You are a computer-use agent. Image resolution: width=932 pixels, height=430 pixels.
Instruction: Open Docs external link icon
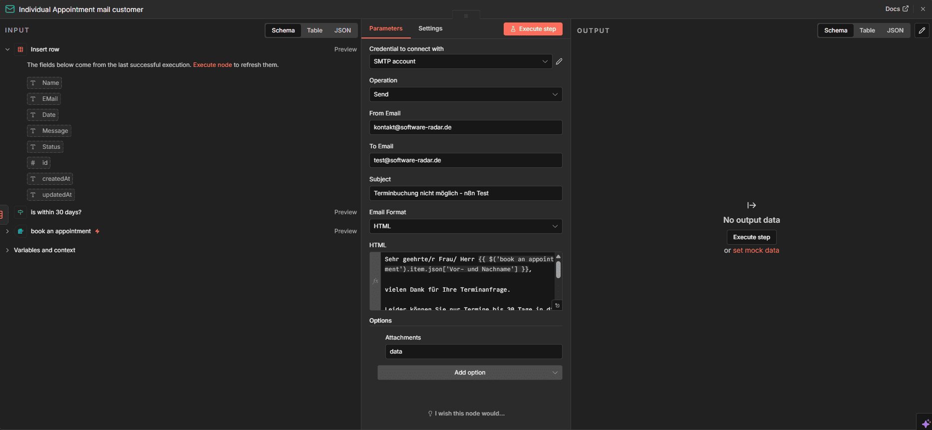tap(906, 8)
